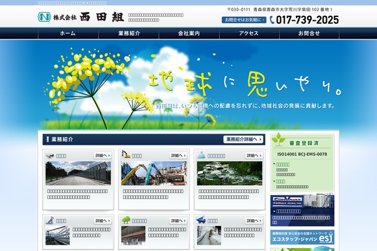This screenshot has height=251, width=377.
Task: Open the aerial facility photo
Action: pos(229,173)
